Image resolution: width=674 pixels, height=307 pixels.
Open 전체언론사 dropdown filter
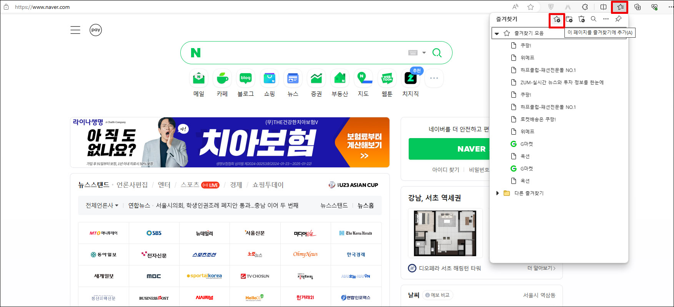pos(102,205)
